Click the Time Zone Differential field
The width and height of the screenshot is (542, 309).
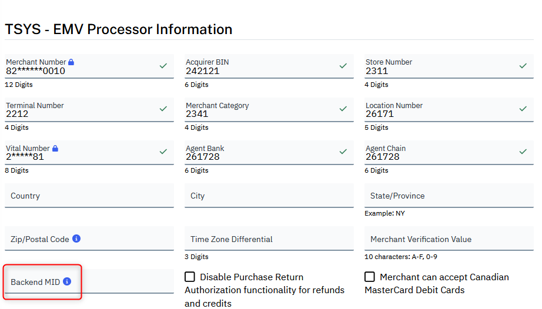pos(269,240)
